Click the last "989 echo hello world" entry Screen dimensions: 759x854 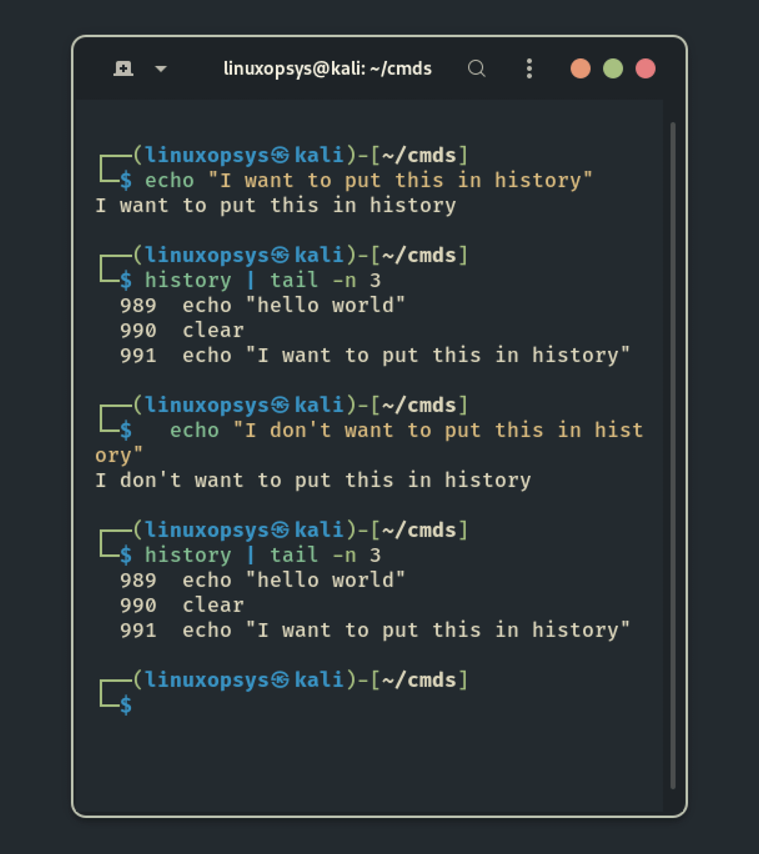262,580
